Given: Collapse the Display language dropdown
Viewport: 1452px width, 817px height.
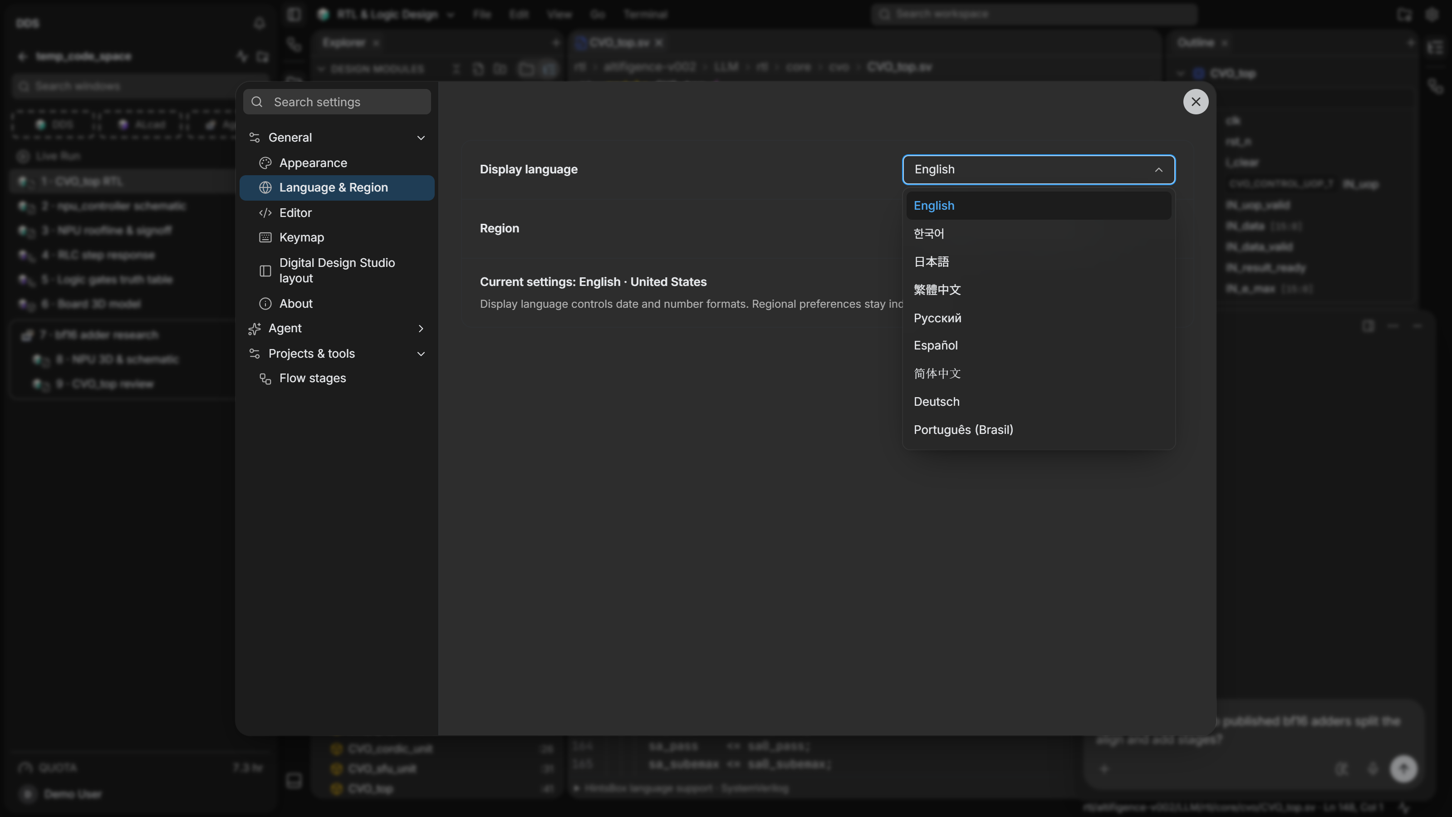Looking at the screenshot, I should [x=1038, y=170].
